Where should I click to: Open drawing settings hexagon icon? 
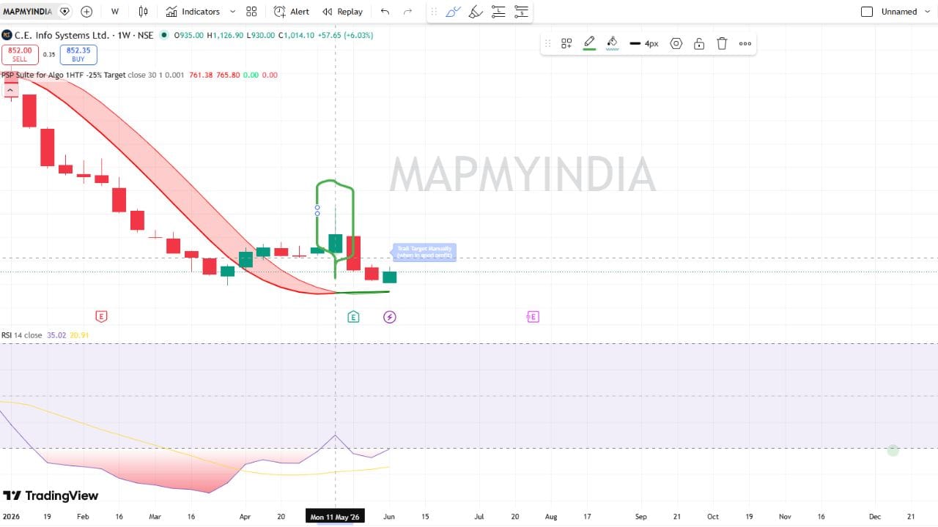click(x=676, y=44)
